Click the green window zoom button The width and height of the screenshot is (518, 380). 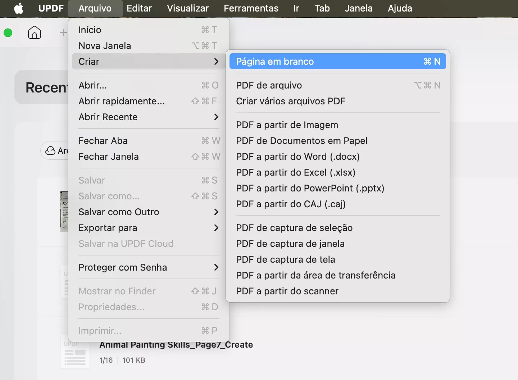8,33
